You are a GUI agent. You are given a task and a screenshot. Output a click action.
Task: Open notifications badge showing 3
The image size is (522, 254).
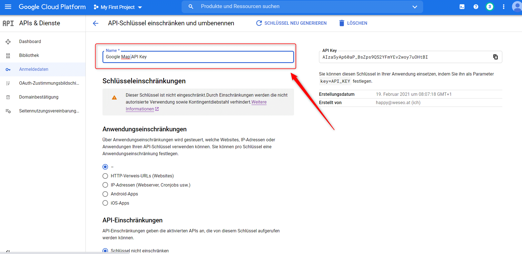point(490,7)
